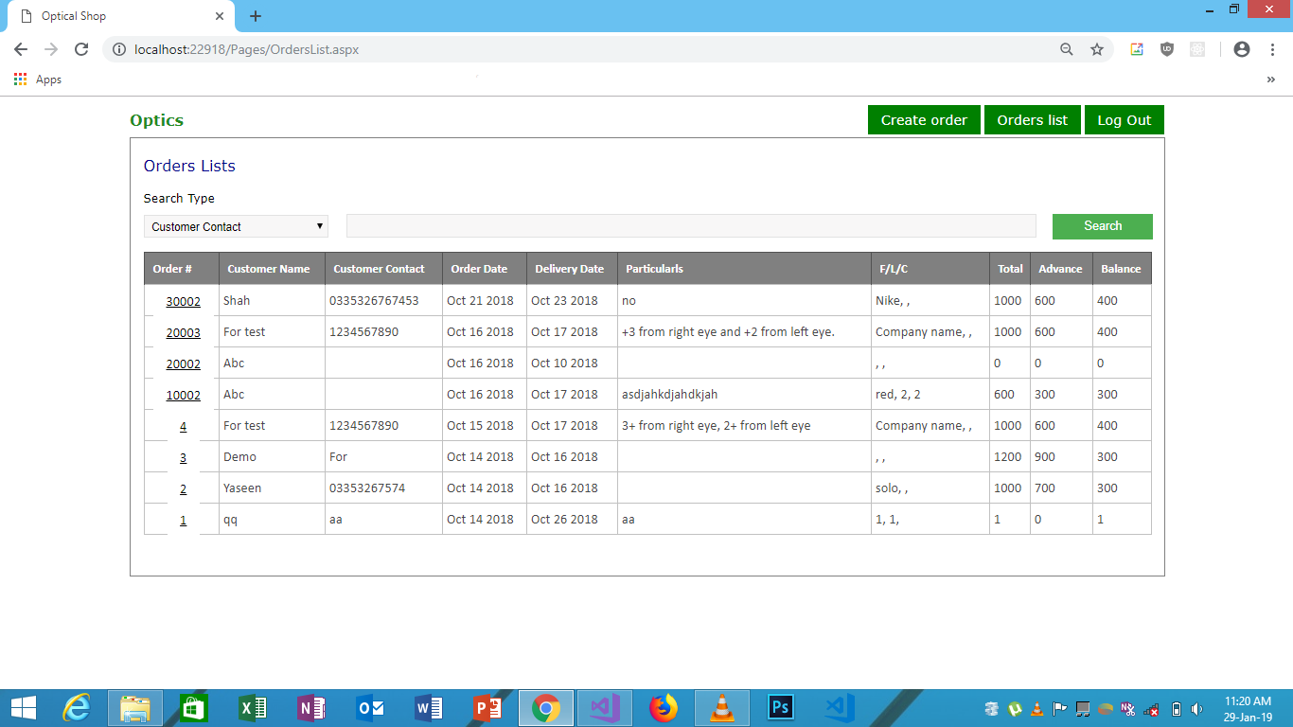The height and width of the screenshot is (727, 1293).
Task: Open the Apps bookmarks shortcut
Action: coord(38,80)
